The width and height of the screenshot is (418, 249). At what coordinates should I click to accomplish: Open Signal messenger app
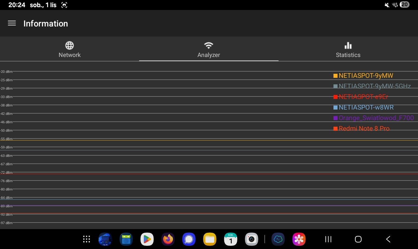pos(189,239)
